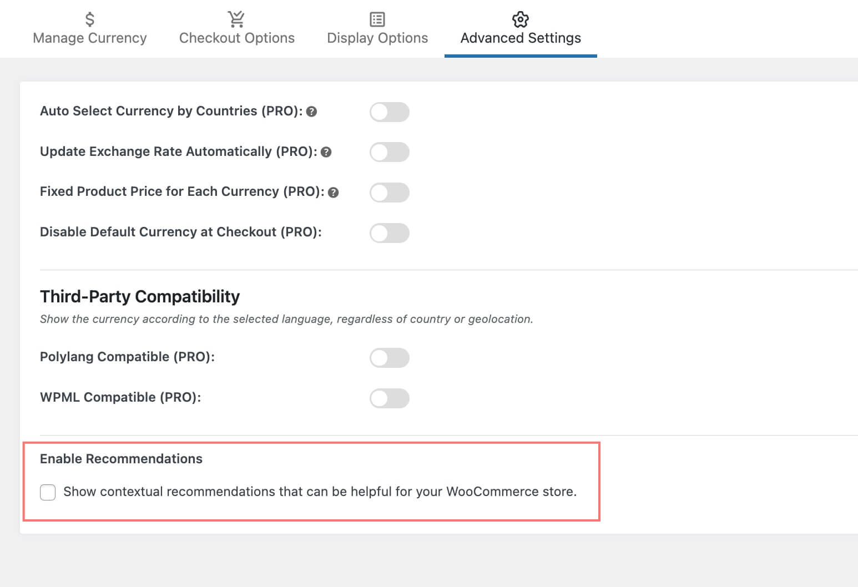
Task: Click the Third-Party Compatibility heading
Action: click(x=140, y=296)
